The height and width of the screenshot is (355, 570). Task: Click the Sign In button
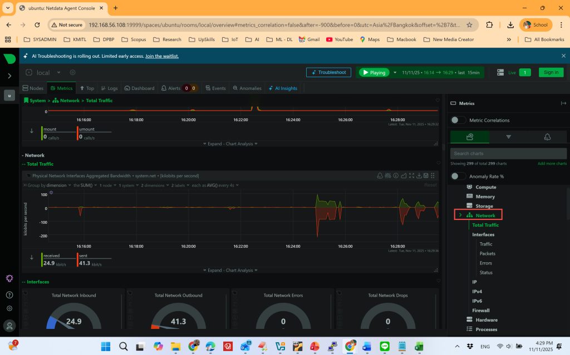(x=551, y=72)
